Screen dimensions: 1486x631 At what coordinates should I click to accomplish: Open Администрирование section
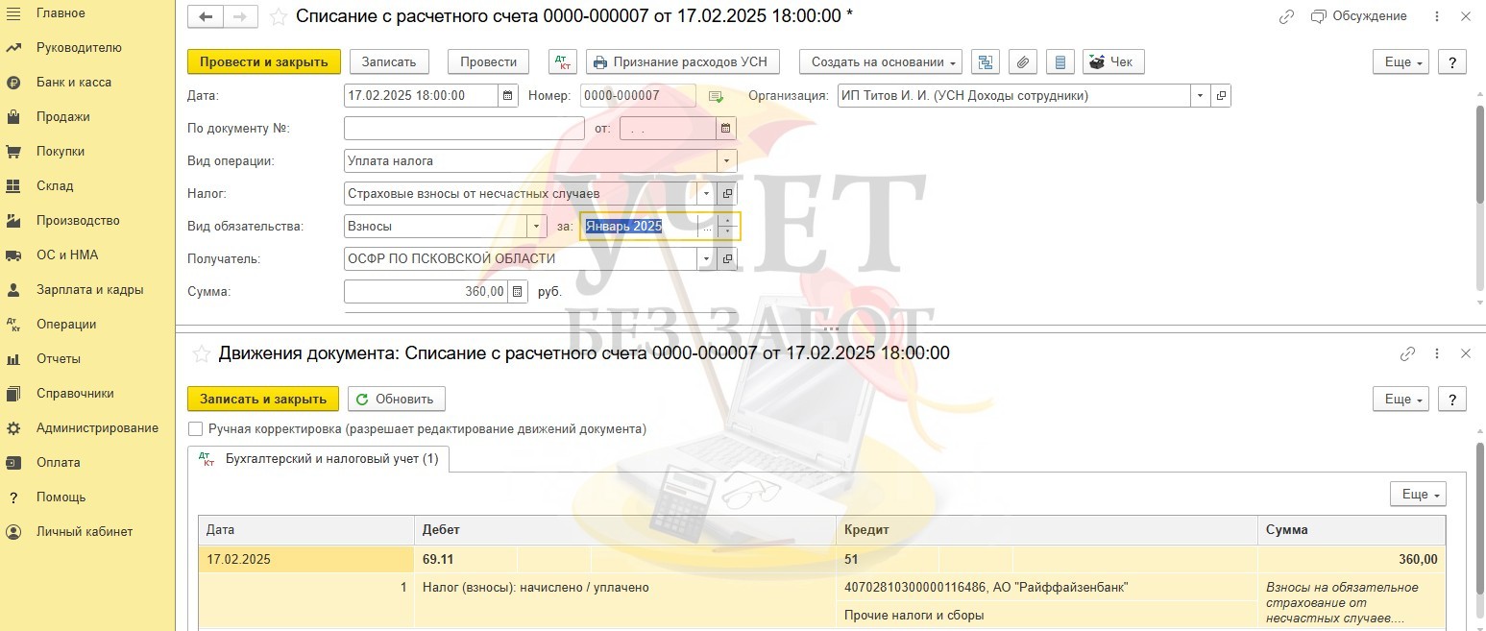pyautogui.click(x=97, y=428)
